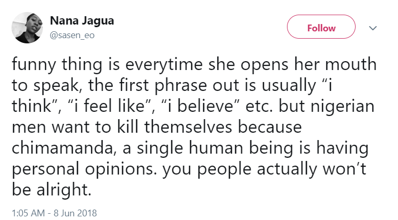
Task: Click the closing words "be alright."
Action: click(51, 190)
